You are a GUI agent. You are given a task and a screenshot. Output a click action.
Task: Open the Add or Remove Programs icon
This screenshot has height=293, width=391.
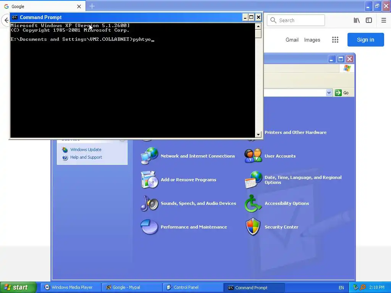[x=149, y=180]
